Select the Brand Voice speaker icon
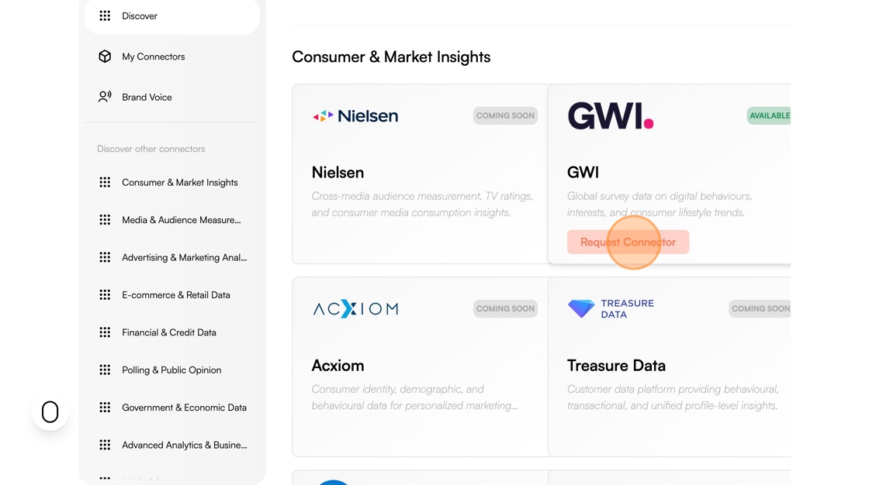The width and height of the screenshot is (869, 485). (105, 97)
